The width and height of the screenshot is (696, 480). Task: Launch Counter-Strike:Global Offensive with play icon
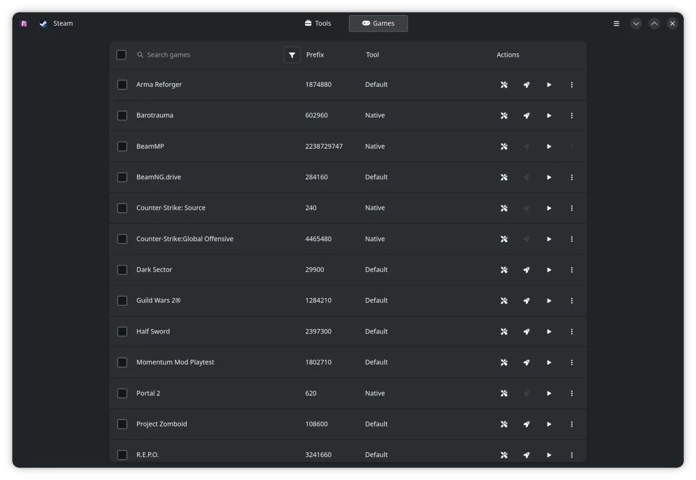[x=549, y=239]
